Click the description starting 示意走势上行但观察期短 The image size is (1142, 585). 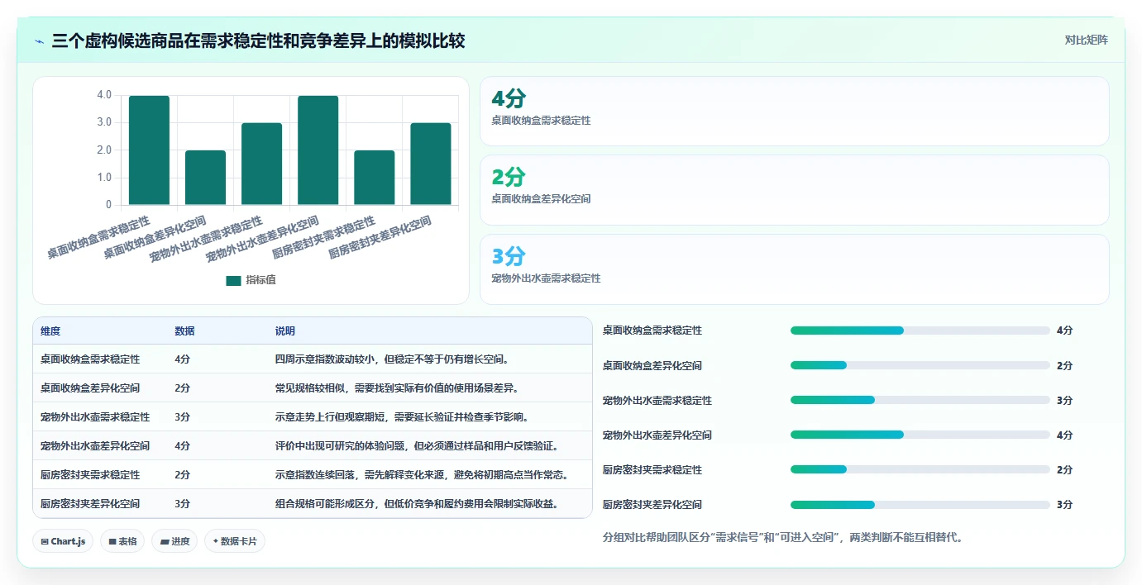pos(401,416)
